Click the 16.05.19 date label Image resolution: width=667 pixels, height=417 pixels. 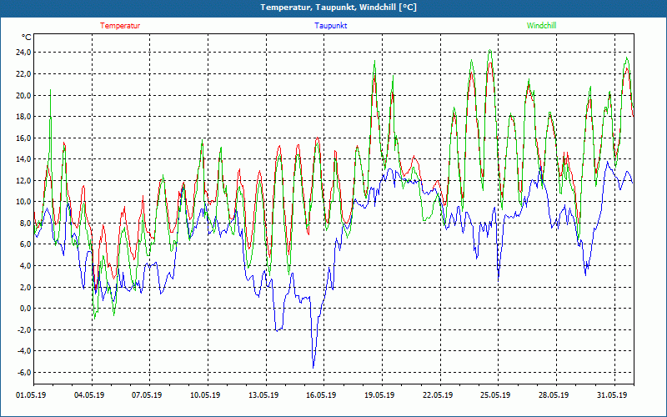pos(321,395)
